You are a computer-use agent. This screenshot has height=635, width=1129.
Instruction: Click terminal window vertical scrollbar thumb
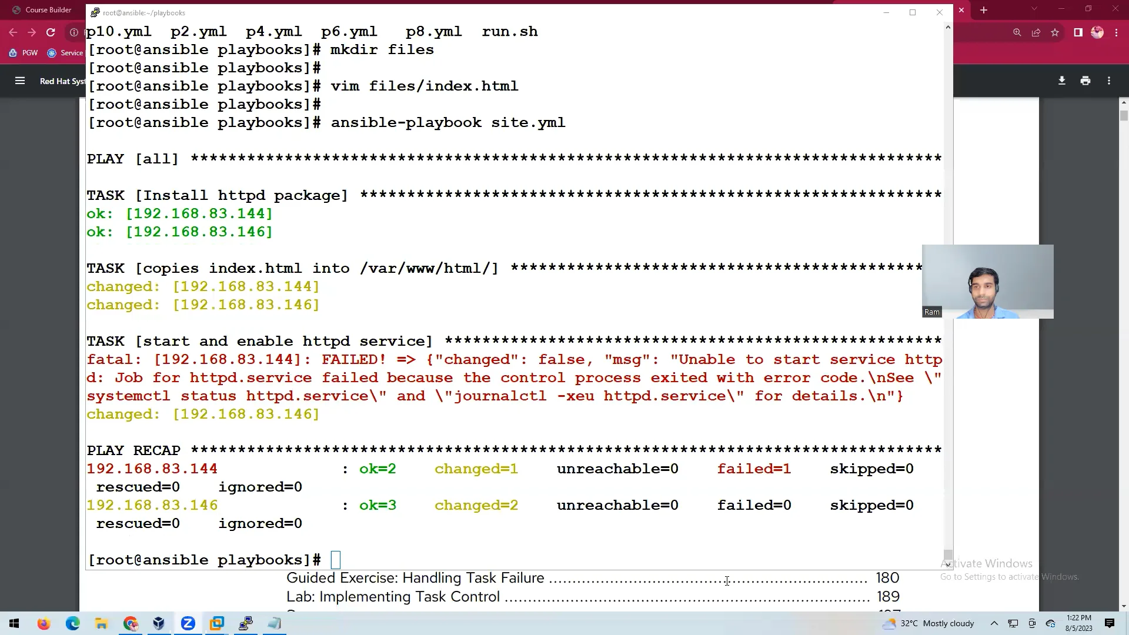pyautogui.click(x=948, y=554)
